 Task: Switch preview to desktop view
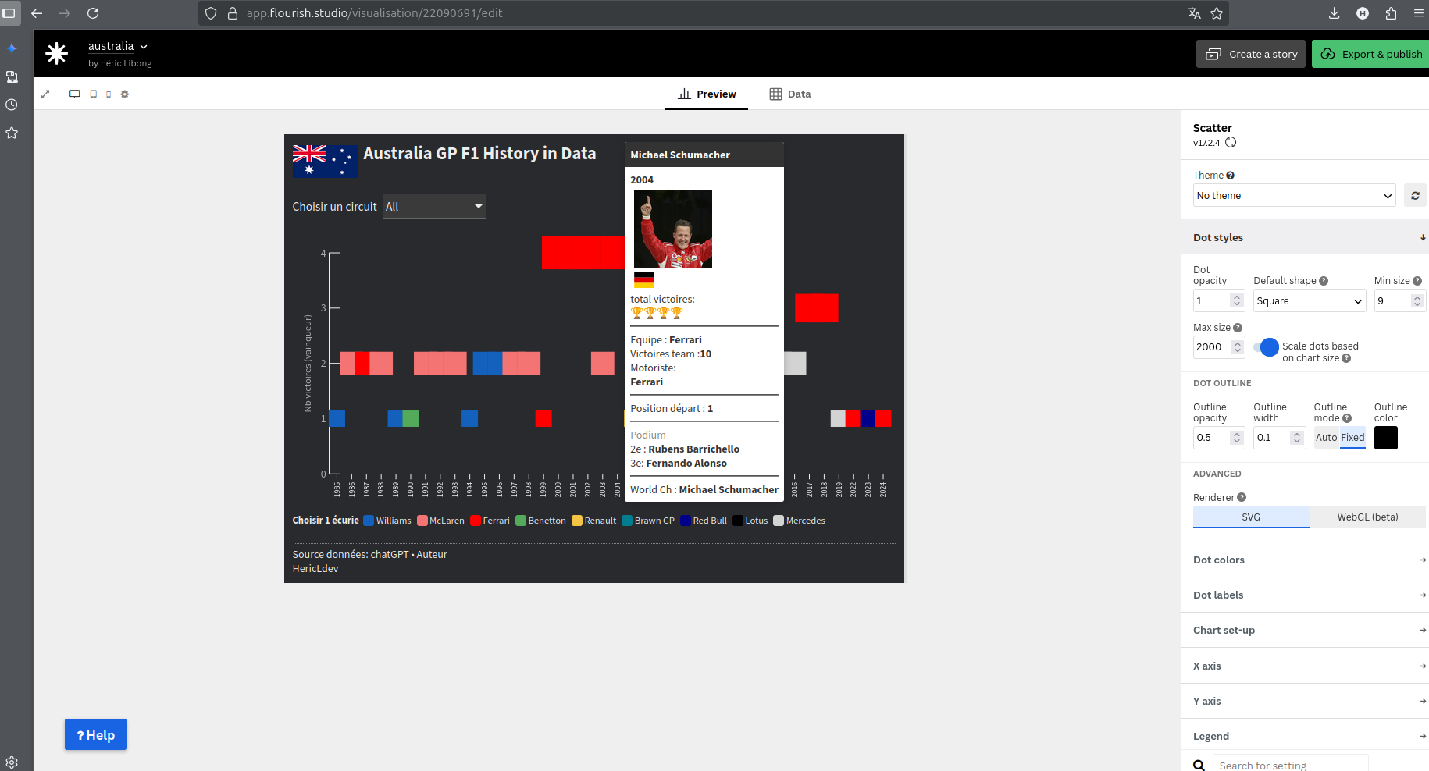(75, 94)
